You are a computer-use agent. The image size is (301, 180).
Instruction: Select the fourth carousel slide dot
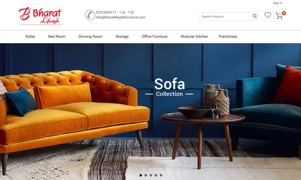point(156,175)
